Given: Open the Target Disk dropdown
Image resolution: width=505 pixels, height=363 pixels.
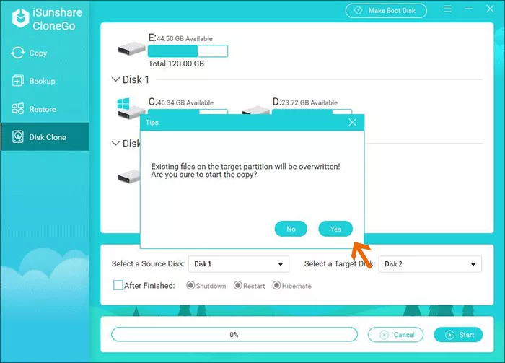Looking at the screenshot, I should 430,264.
